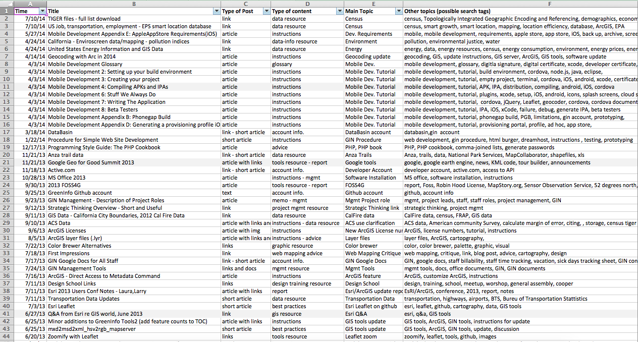This screenshot has height=342, width=638.
Task: Click the 'Zoomify with Leaflet' title cell
Action: click(134, 336)
